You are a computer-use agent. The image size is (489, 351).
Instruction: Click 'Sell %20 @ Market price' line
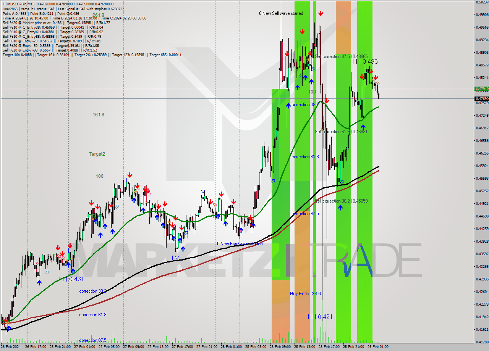click(56, 23)
